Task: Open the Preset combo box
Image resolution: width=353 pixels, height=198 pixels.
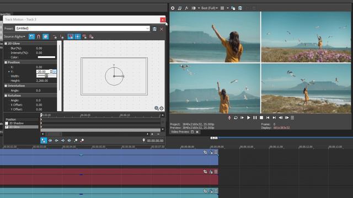Action: [x=82, y=28]
